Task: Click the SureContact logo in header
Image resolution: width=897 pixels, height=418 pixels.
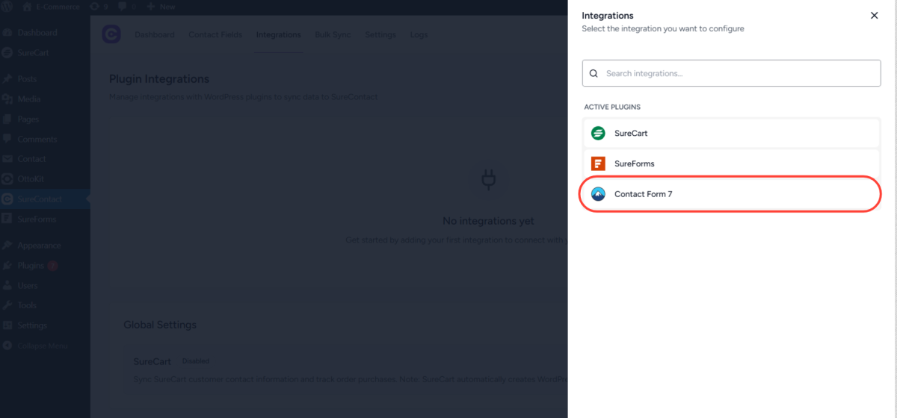Action: [x=111, y=35]
